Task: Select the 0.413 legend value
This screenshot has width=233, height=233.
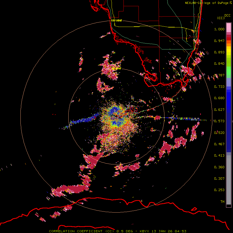Action: tap(219, 156)
